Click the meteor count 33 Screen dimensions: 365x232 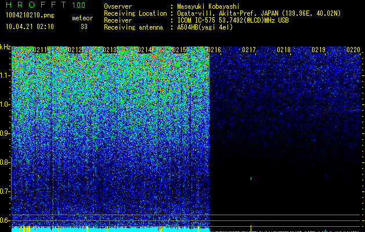click(84, 27)
